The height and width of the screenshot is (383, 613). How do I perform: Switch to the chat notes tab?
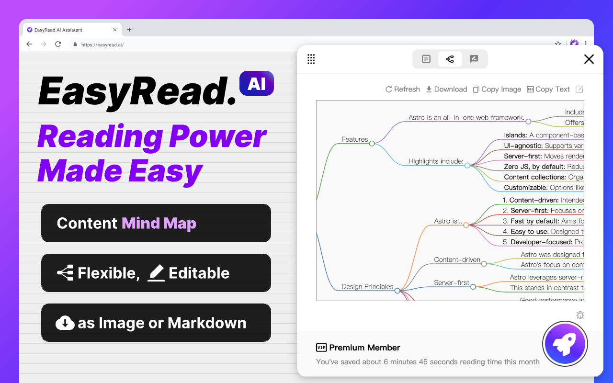[474, 59]
